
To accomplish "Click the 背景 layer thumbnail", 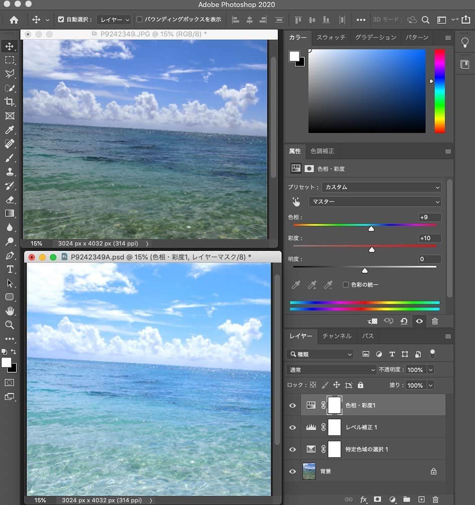I will [x=309, y=471].
